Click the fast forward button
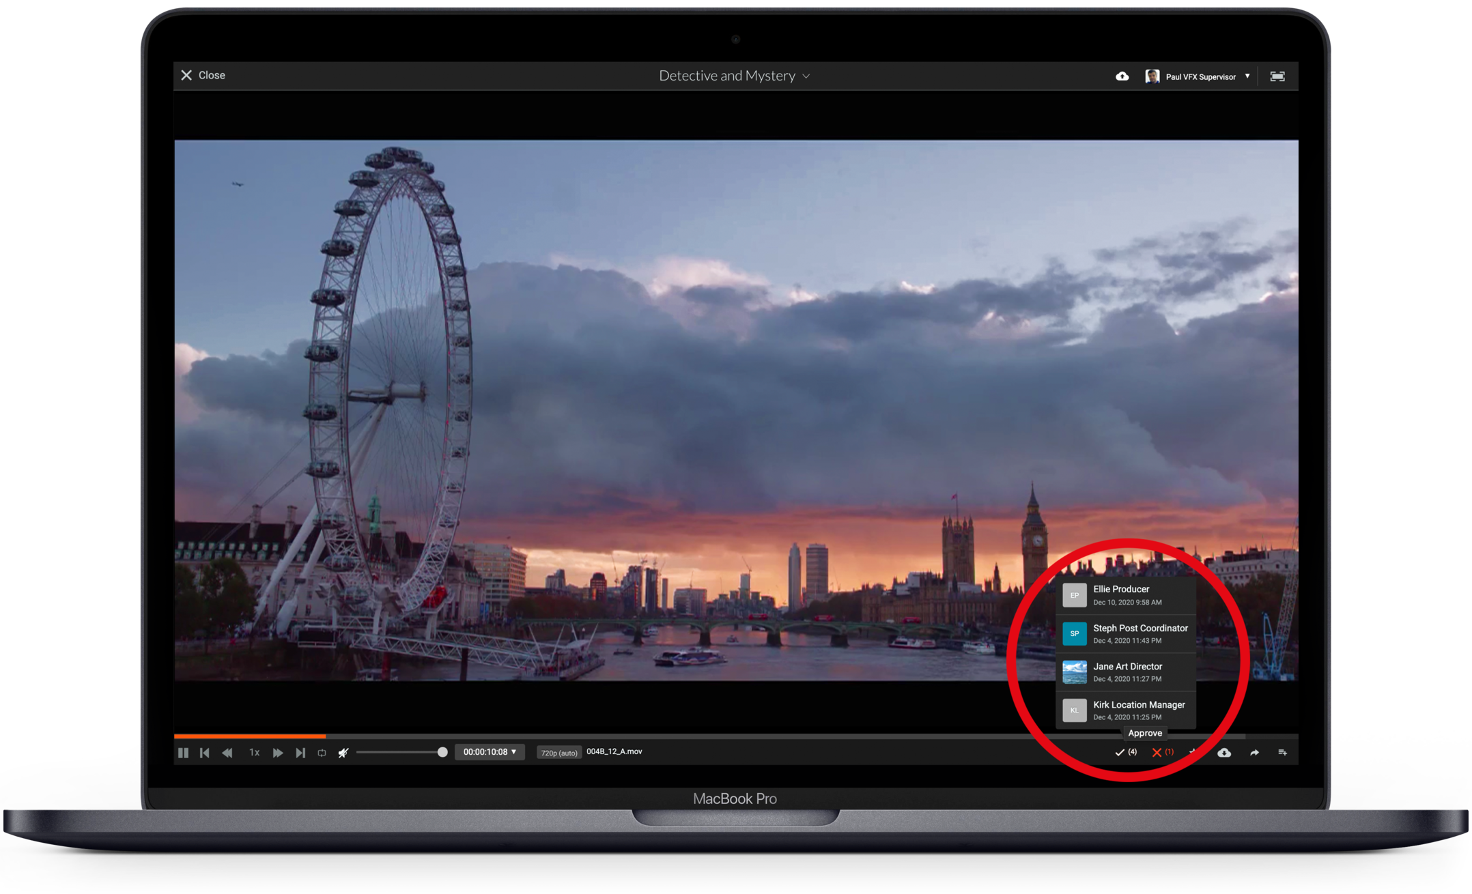The width and height of the screenshot is (1472, 894). pos(277,753)
